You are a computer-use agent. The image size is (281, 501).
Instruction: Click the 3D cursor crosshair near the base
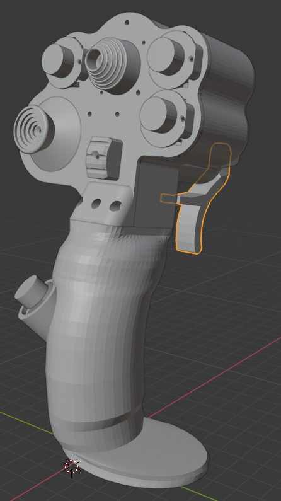tap(71, 466)
